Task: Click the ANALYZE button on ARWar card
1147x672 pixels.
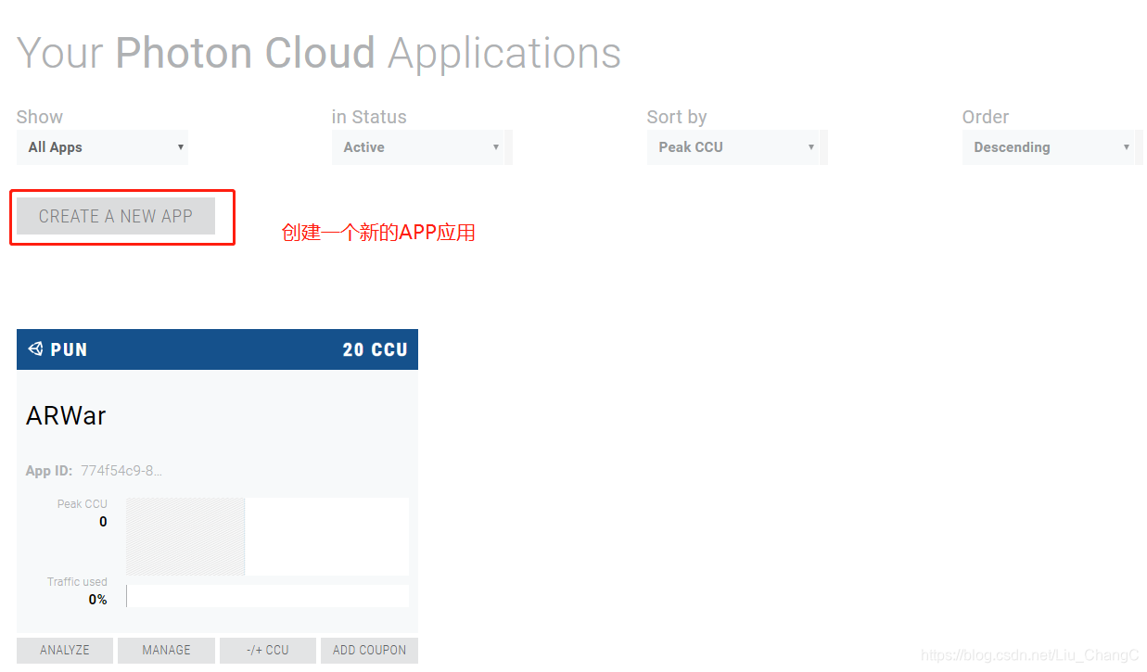Action: [64, 650]
